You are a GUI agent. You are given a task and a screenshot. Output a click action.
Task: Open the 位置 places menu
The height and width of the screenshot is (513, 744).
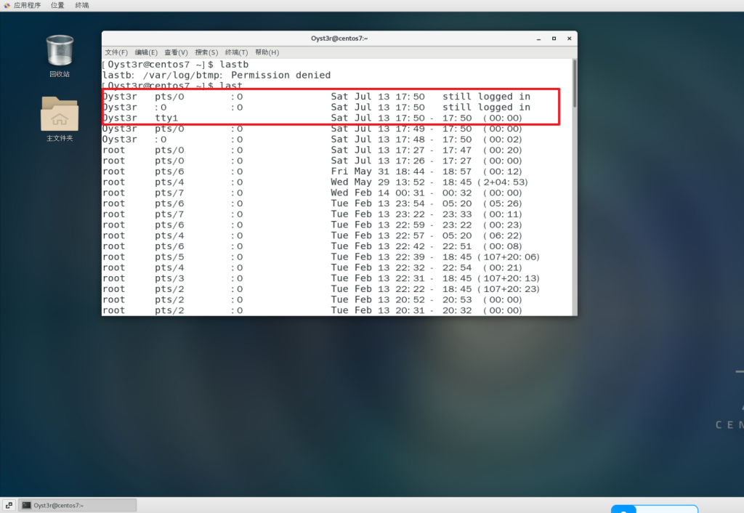coord(57,5)
